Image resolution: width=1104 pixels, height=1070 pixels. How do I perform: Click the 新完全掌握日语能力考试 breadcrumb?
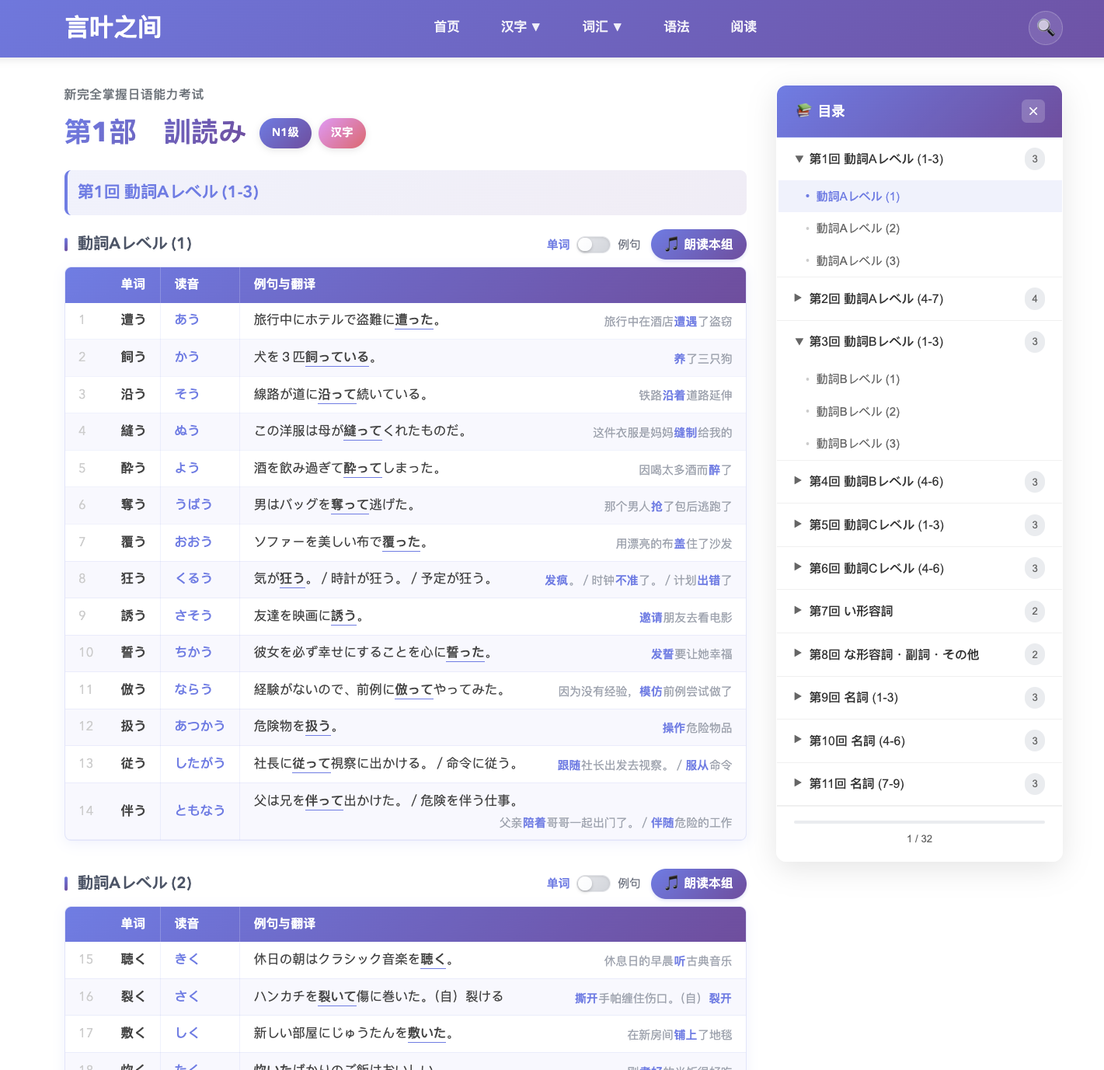click(134, 95)
